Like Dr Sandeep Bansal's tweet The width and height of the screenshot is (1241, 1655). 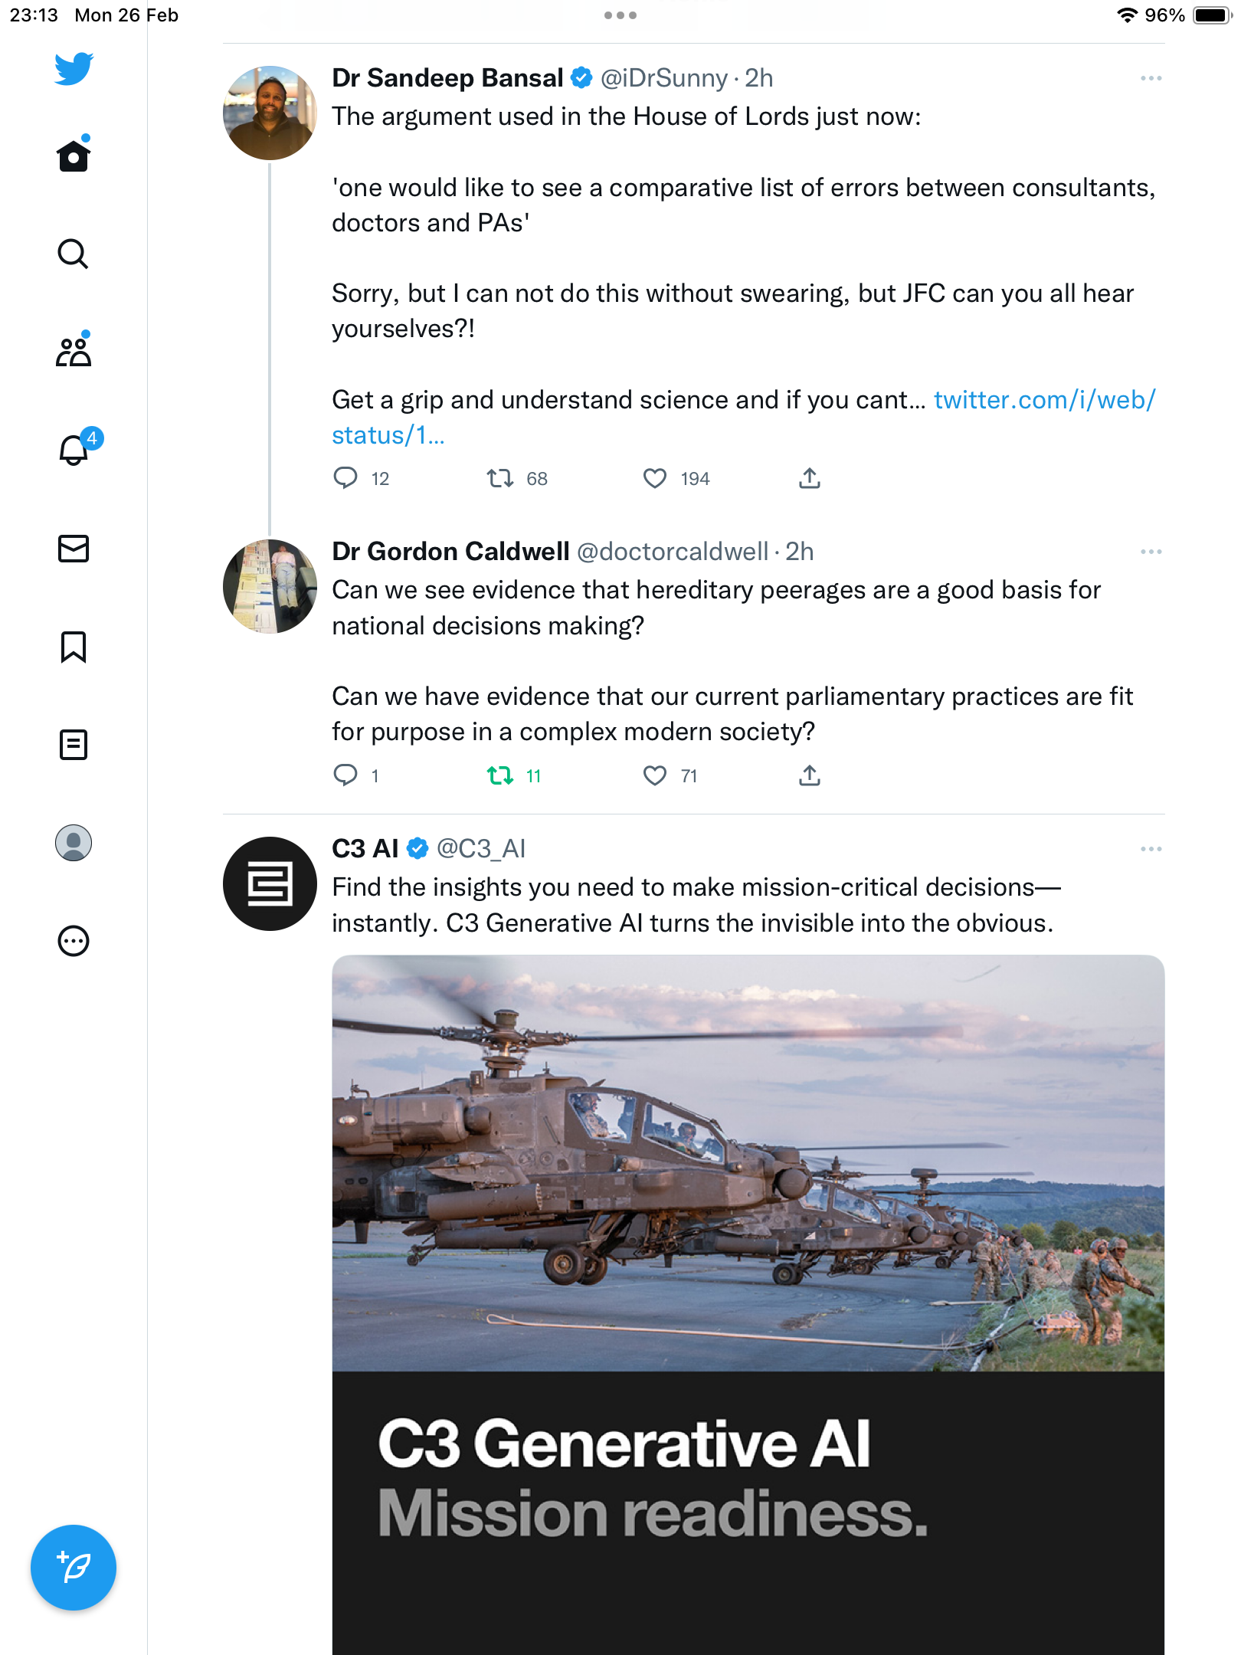tap(655, 479)
